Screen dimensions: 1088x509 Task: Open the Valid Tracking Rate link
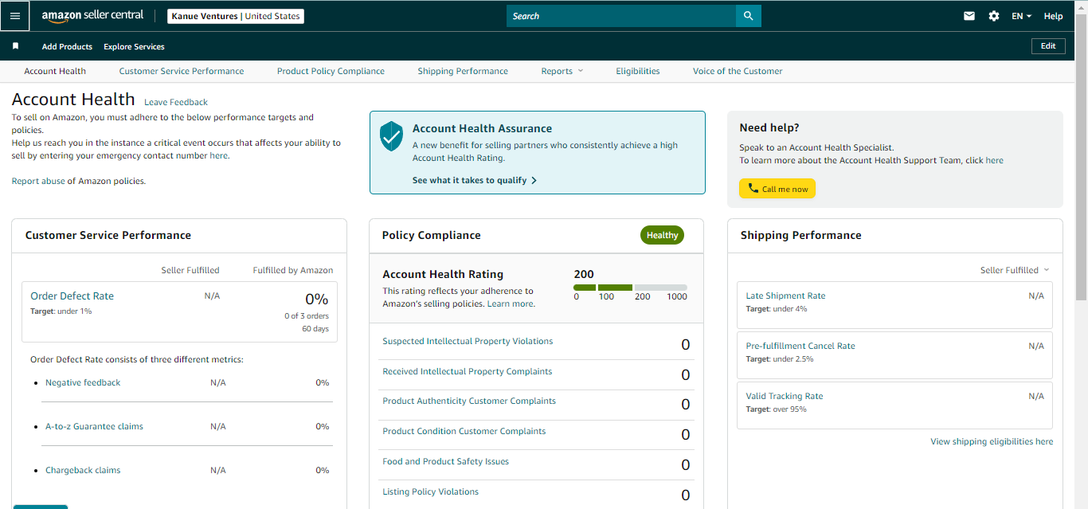tap(785, 396)
